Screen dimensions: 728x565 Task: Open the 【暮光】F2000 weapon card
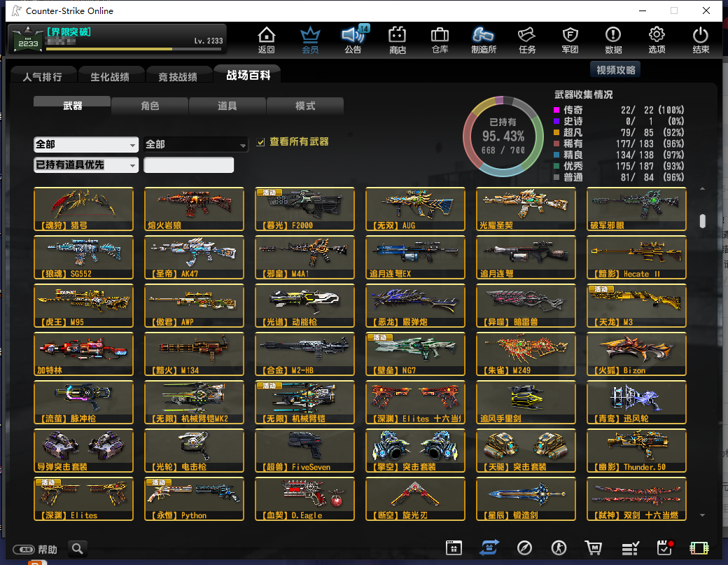point(304,209)
